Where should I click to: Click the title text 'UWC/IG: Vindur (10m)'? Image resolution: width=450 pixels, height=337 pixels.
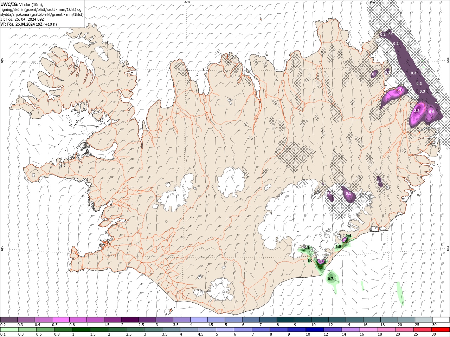tap(22, 4)
